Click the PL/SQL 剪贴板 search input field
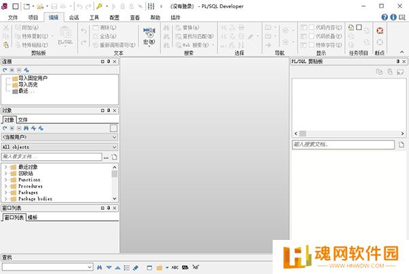 (x=344, y=144)
